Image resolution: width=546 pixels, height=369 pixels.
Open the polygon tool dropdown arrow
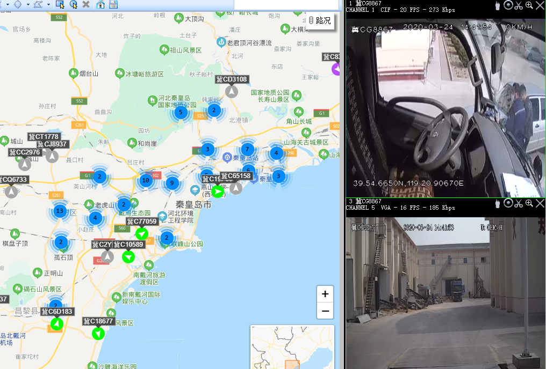pyautogui.click(x=48, y=4)
